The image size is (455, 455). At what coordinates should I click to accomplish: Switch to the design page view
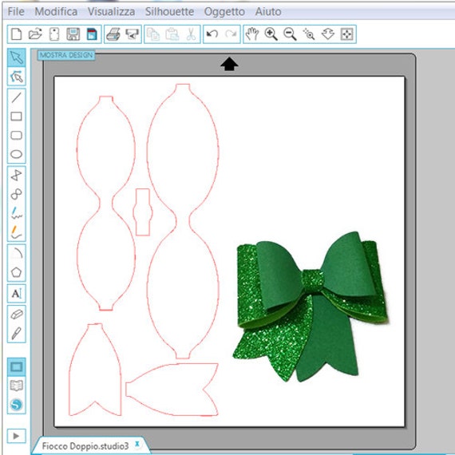coord(17,367)
